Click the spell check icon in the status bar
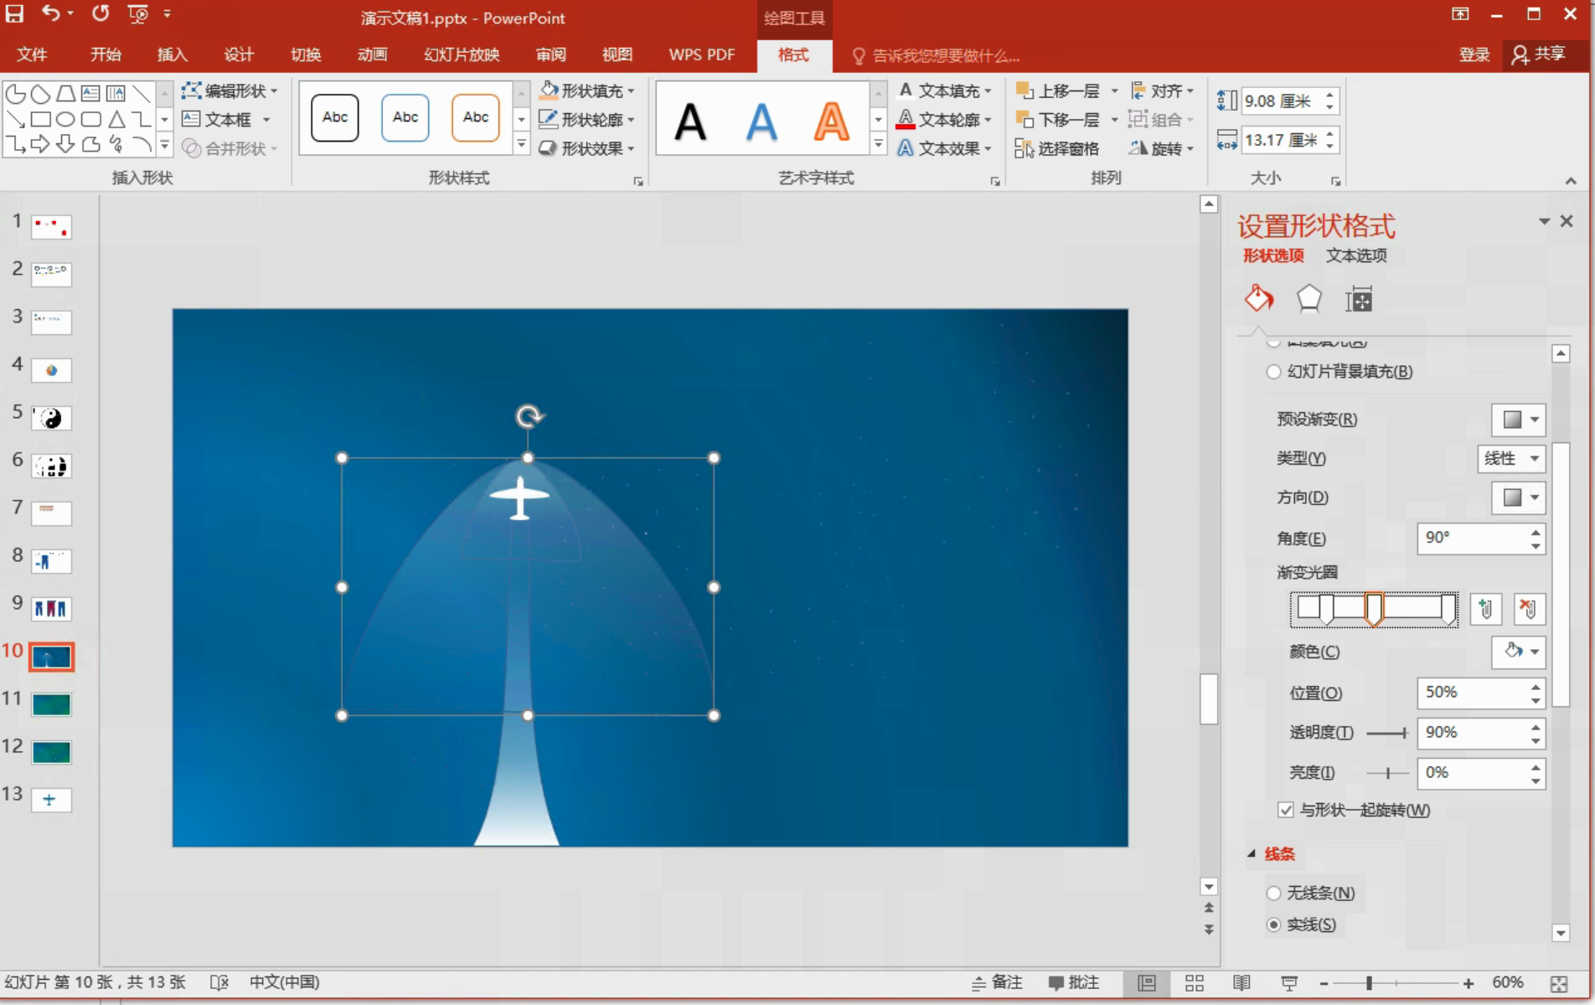Viewport: 1595px width, 1005px height. 219,982
